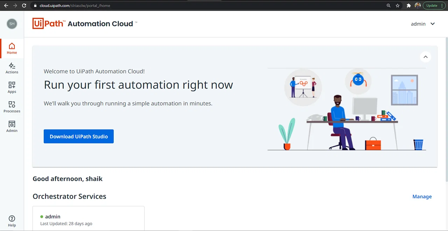Open the Admin section from sidebar

tap(12, 126)
